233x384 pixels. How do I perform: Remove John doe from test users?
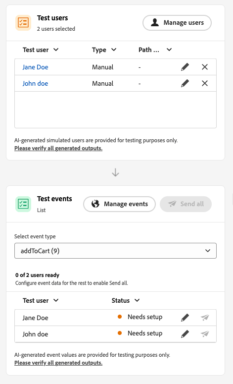point(205,83)
